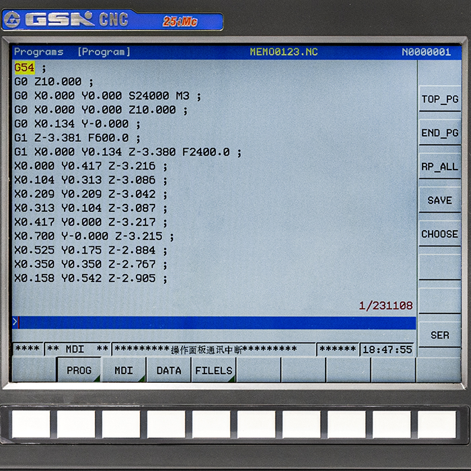Click the 18:47:55 clock in status bar
This screenshot has width=471, height=471.
click(387, 350)
